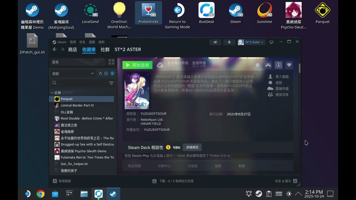Viewport: 356px width, 200px height.
Task: Open the file manager in taskbar
Action: pyautogui.click(x=84, y=194)
